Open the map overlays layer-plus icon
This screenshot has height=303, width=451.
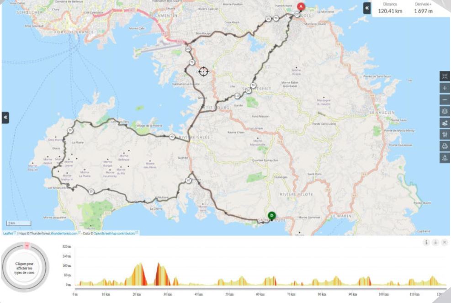click(445, 123)
